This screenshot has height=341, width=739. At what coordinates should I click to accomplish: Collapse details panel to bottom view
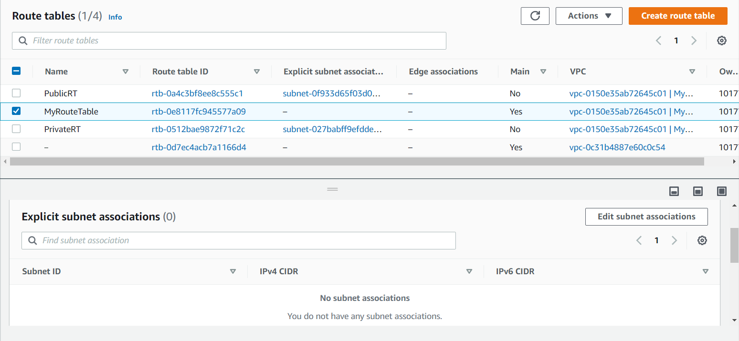click(x=674, y=191)
